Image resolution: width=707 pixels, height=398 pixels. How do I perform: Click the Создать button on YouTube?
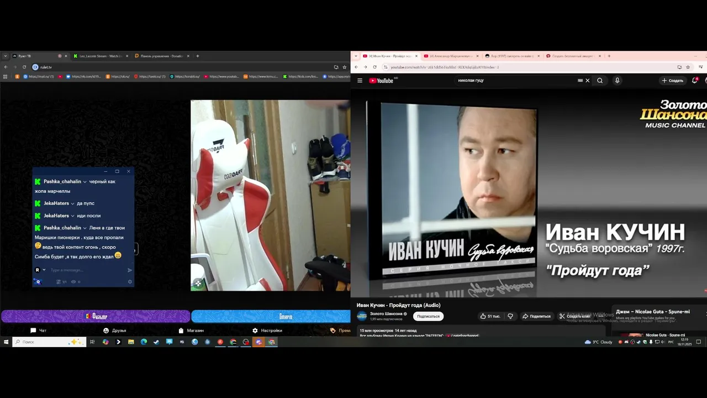pos(672,81)
